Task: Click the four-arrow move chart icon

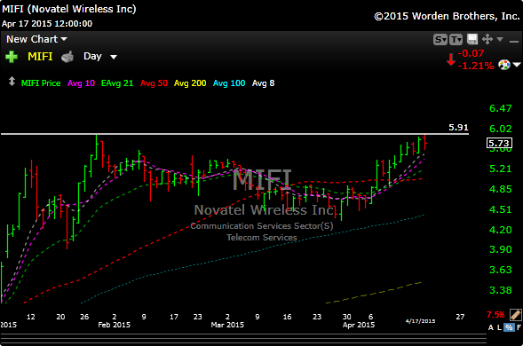Action: (487, 39)
